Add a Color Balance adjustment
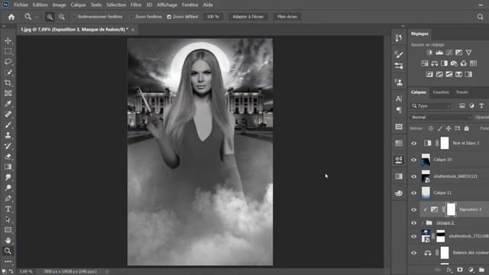Image resolution: width=489 pixels, height=275 pixels. click(435, 63)
